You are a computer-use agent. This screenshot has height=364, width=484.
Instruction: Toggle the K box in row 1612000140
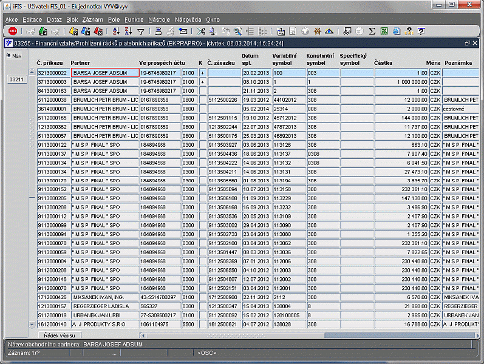coord(202,324)
